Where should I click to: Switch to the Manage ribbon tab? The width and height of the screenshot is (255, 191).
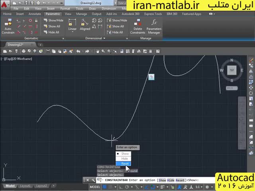pyautogui.click(x=81, y=14)
